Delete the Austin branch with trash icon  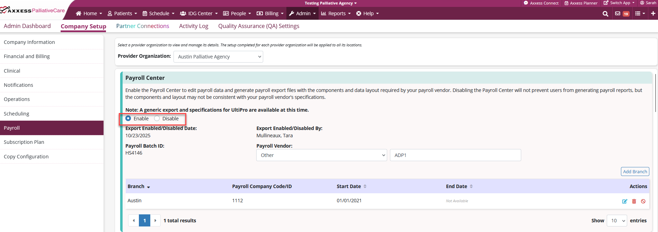634,201
